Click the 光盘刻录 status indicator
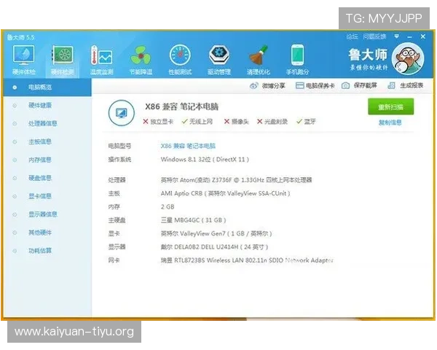The height and width of the screenshot is (350, 437). coord(272,122)
